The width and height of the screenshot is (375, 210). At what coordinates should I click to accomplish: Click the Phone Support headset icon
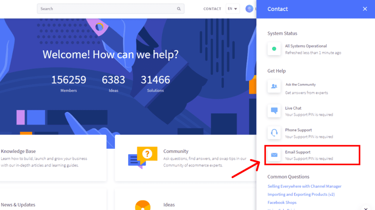274,132
